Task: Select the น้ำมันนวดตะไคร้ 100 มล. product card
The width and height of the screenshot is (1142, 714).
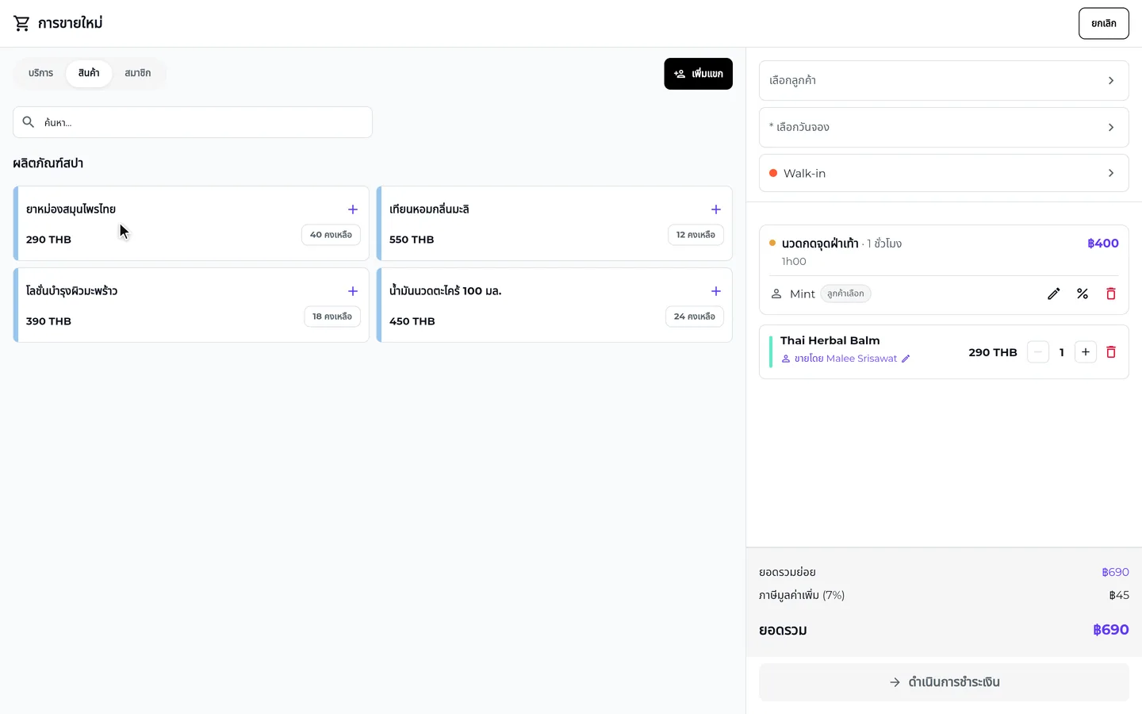Action: (x=554, y=305)
